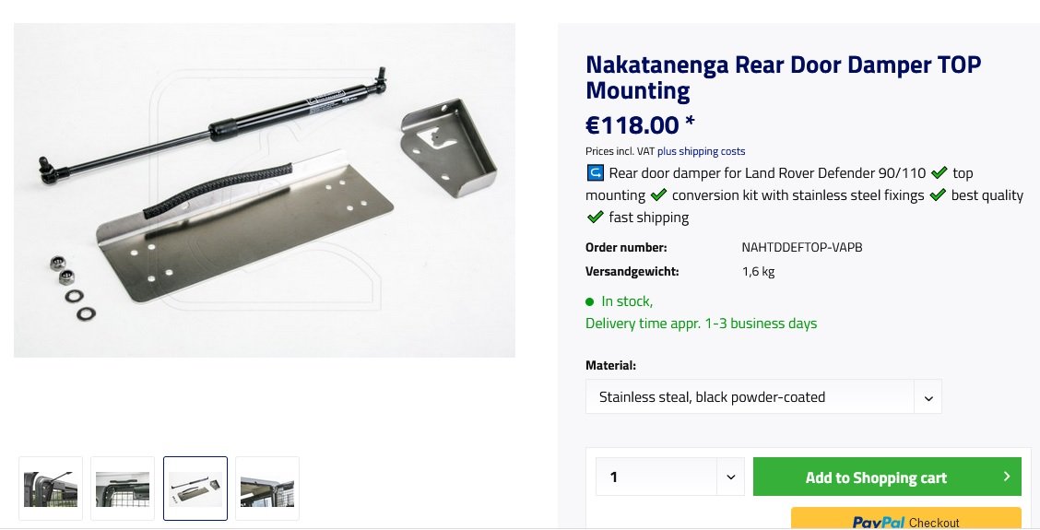Click the green in-stock status dot
1040x530 pixels.
(590, 301)
